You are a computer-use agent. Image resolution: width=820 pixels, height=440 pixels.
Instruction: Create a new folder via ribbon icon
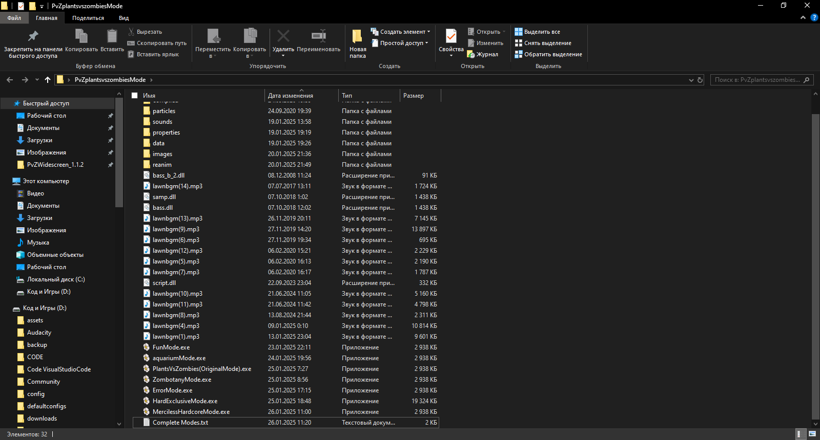[x=357, y=36]
